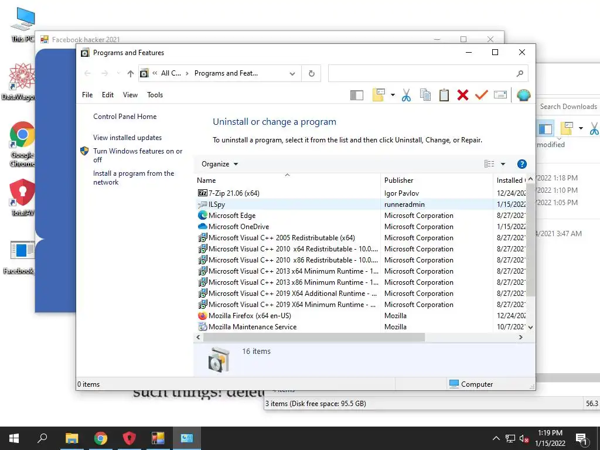
Task: Click the search magnifier icon
Action: pyautogui.click(x=519, y=73)
